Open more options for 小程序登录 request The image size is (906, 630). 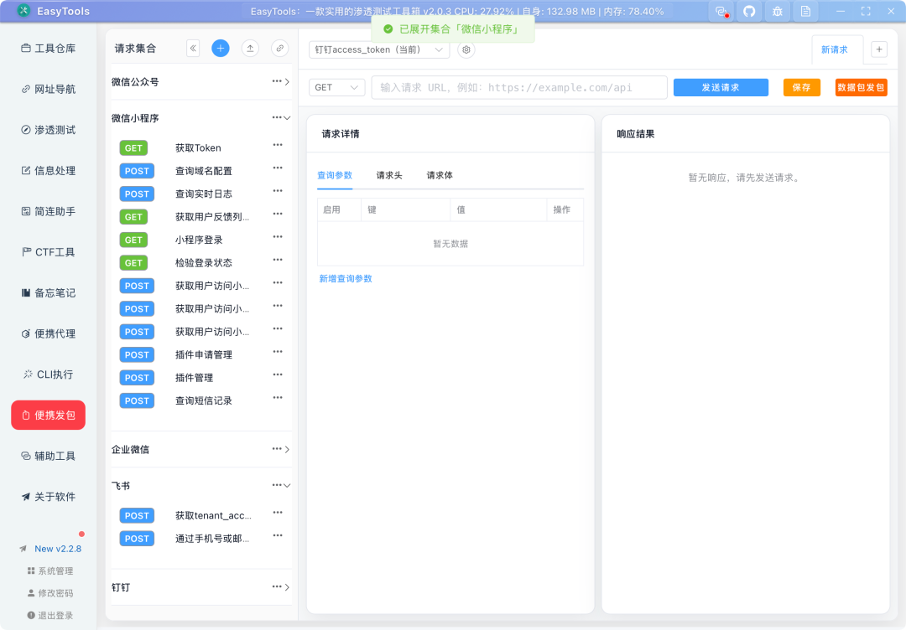click(x=278, y=237)
